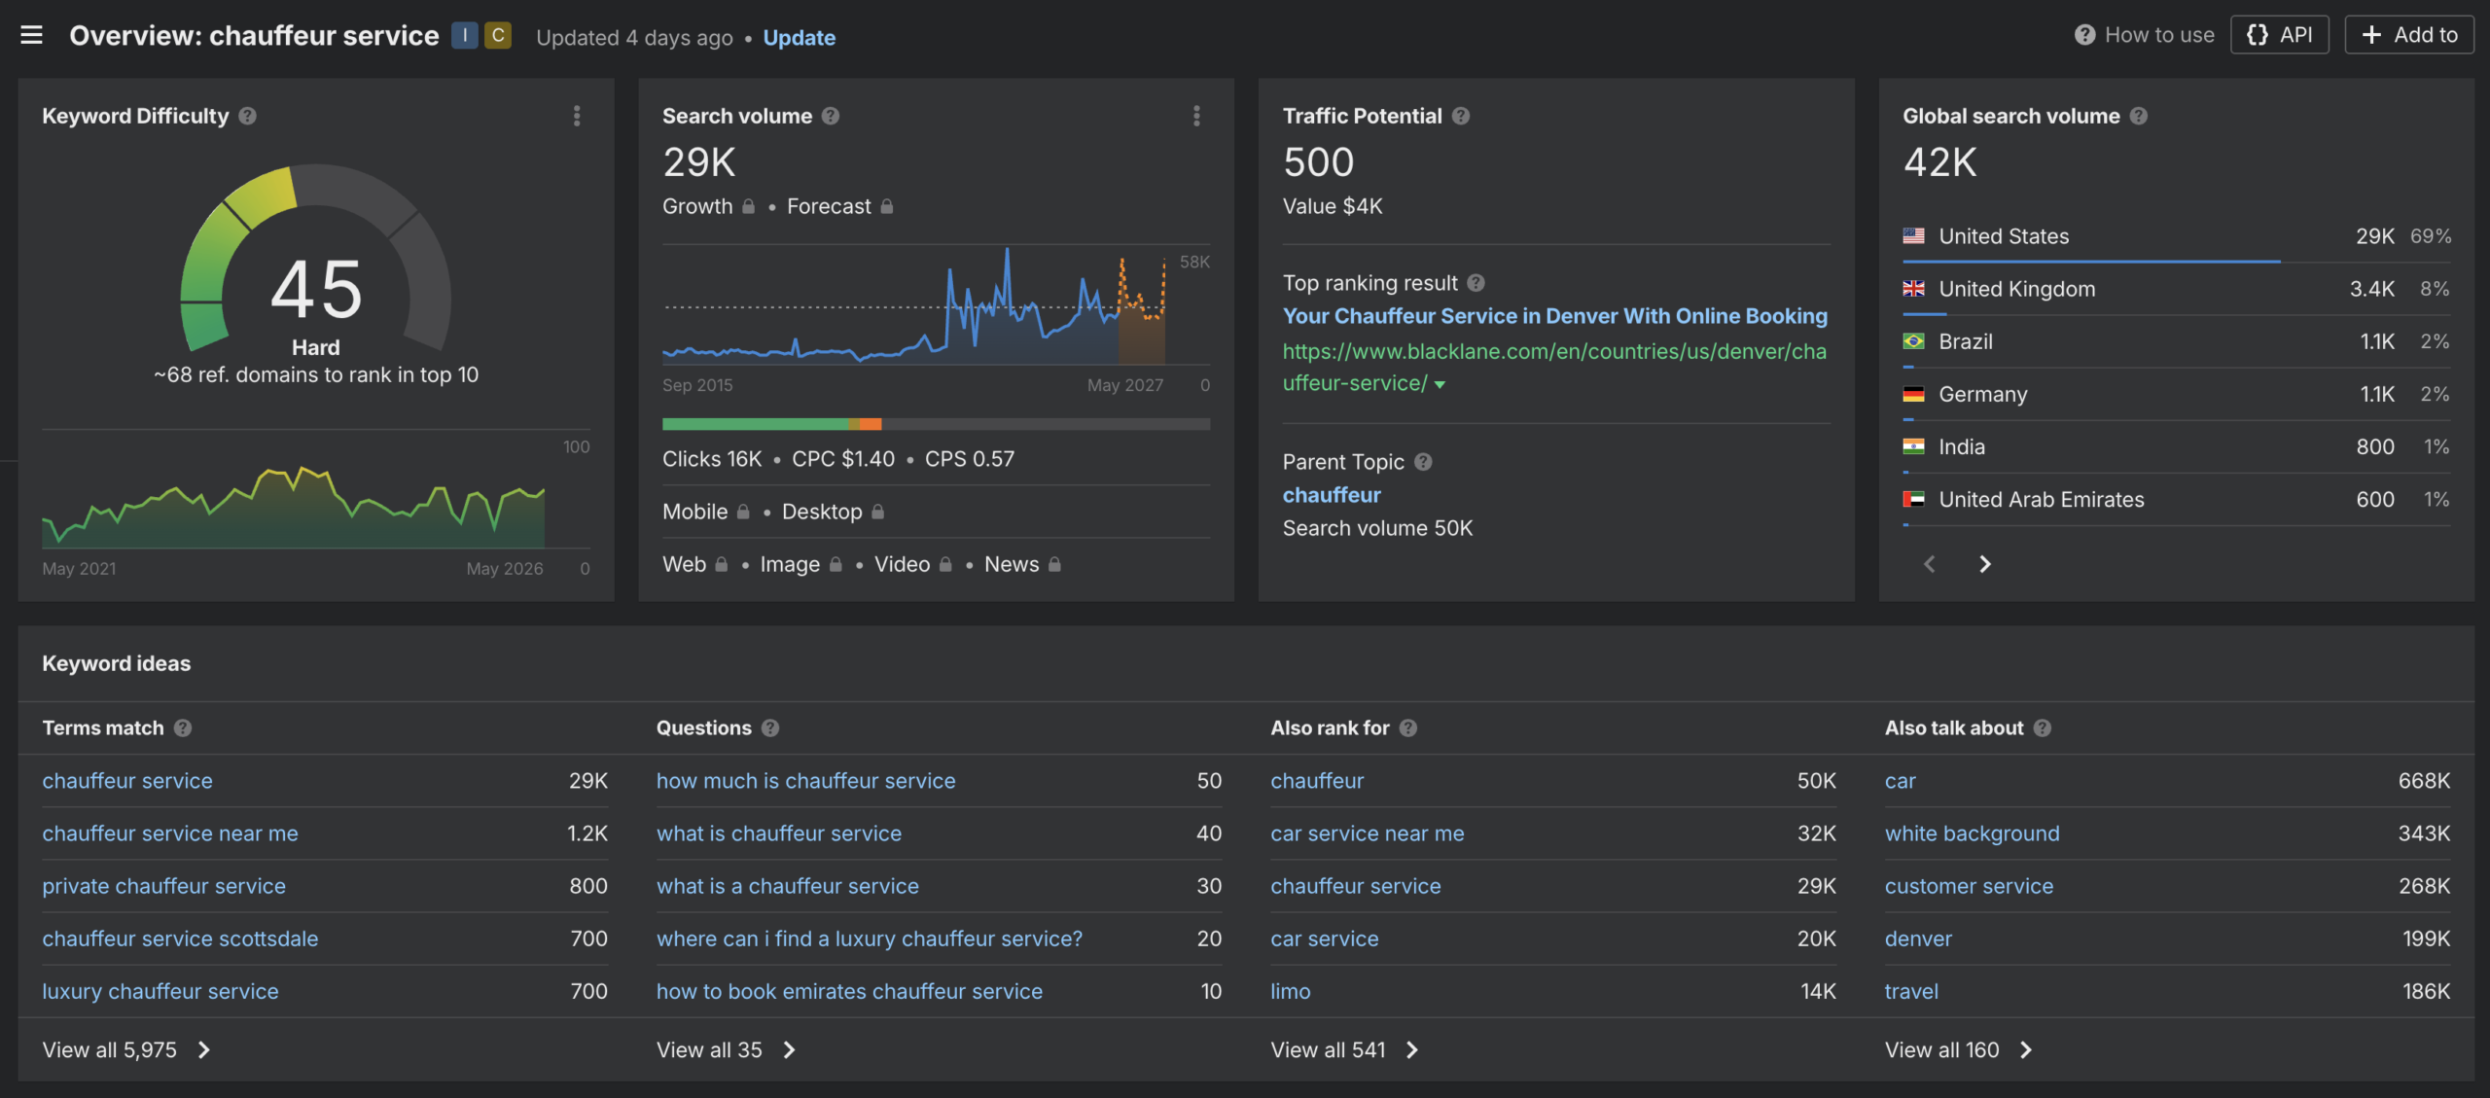Click the United Kingdom country row

[x=2177, y=289]
